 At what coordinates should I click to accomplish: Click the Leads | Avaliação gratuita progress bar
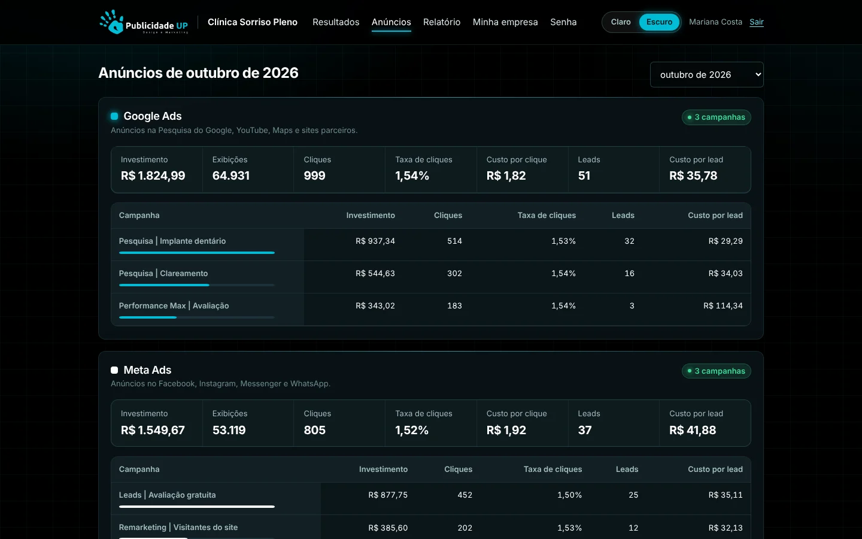tap(197, 507)
